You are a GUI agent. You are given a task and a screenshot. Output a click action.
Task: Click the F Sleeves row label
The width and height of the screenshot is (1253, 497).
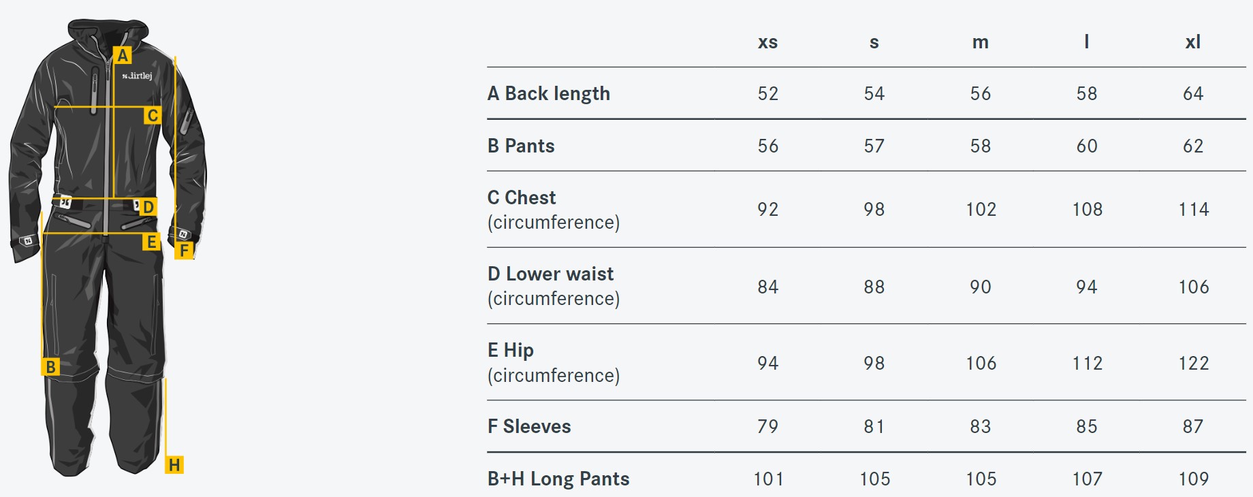click(x=530, y=426)
